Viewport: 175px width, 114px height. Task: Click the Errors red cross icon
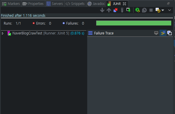click(33, 23)
